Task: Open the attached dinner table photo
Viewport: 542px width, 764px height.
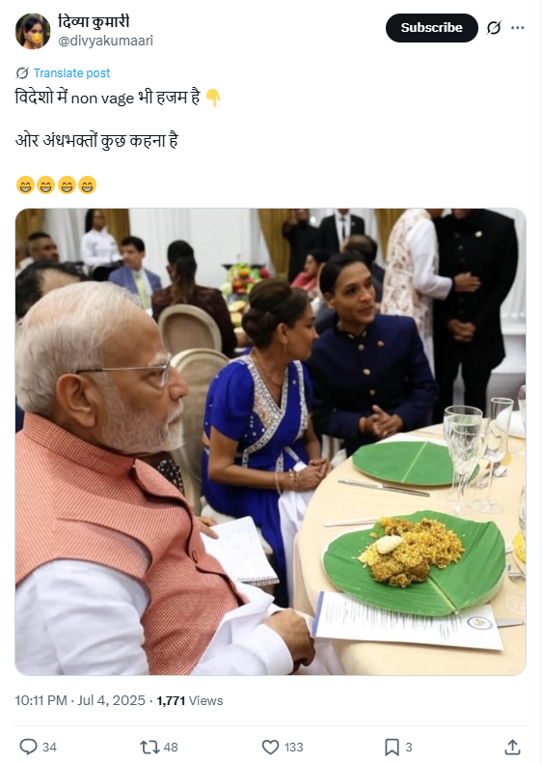Action: [270, 442]
